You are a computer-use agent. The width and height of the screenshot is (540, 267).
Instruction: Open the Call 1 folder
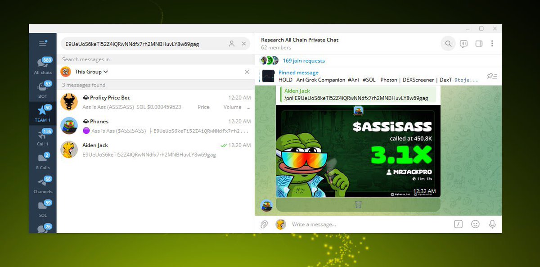point(43,137)
